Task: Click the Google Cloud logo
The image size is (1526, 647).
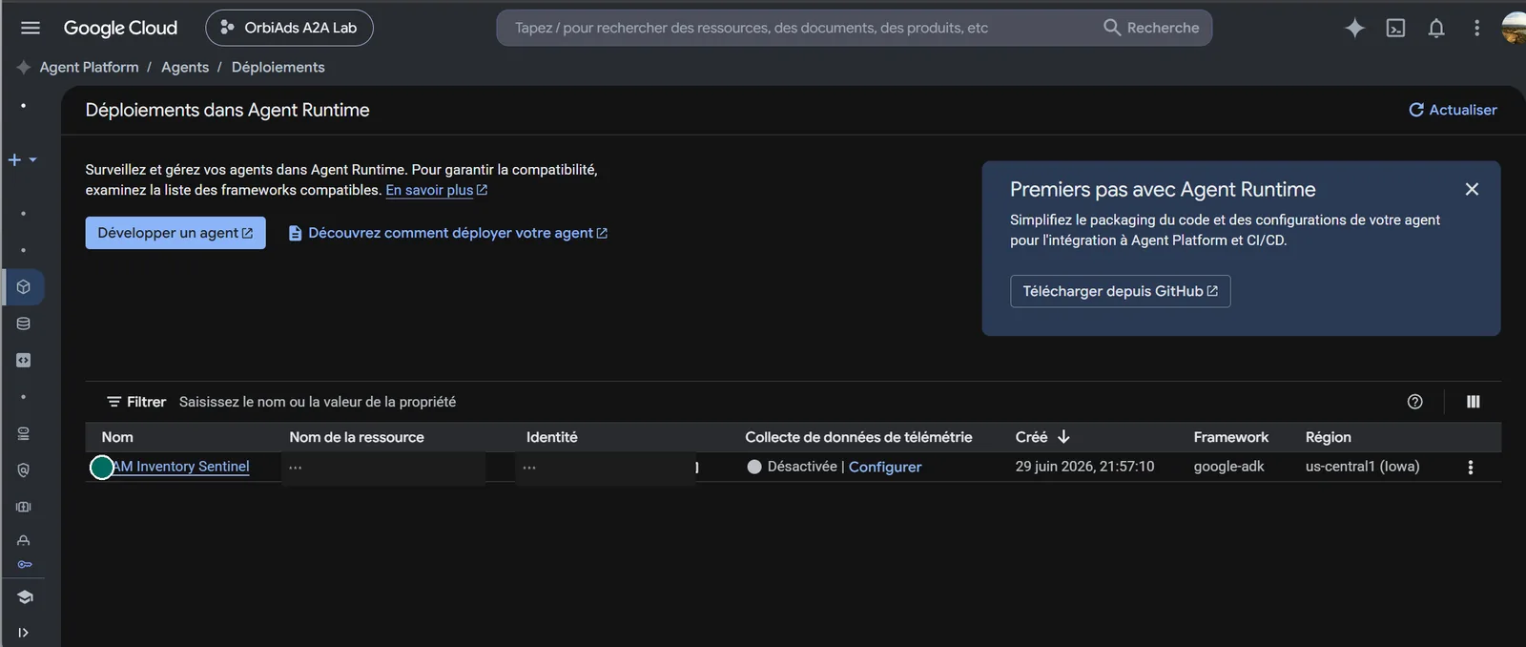Action: coord(120,28)
